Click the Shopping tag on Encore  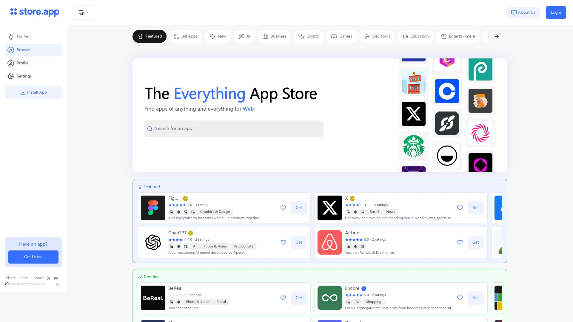(x=373, y=302)
